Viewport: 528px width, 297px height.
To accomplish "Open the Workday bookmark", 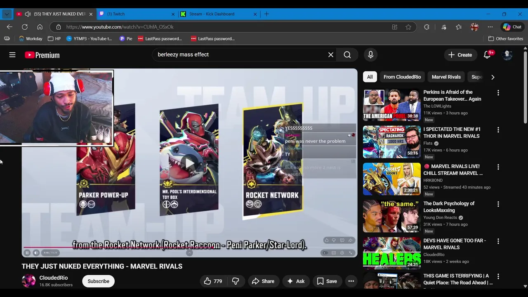I will [31, 39].
